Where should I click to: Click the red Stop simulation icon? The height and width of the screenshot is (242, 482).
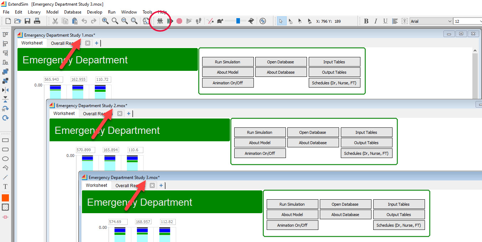[x=179, y=21]
